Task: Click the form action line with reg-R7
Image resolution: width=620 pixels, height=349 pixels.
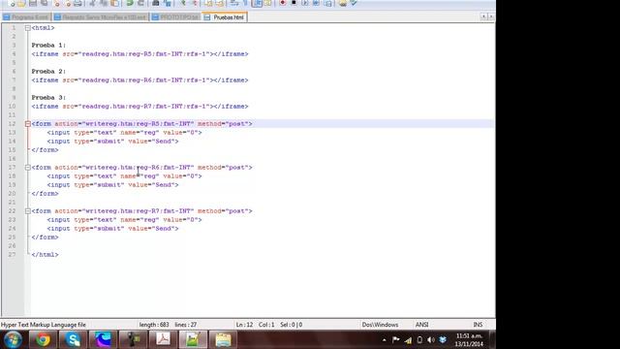Action: pos(141,211)
